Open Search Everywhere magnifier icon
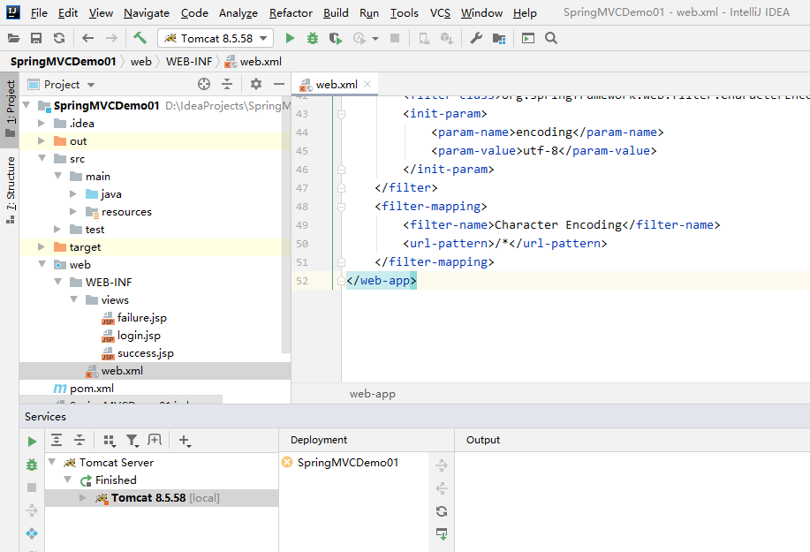The width and height of the screenshot is (810, 552). [551, 38]
